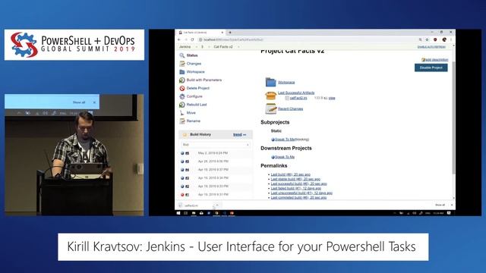The image size is (486, 273).
Task: Open the Last stable build permalink
Action: point(295,179)
